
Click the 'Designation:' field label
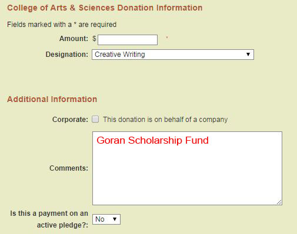[67, 55]
